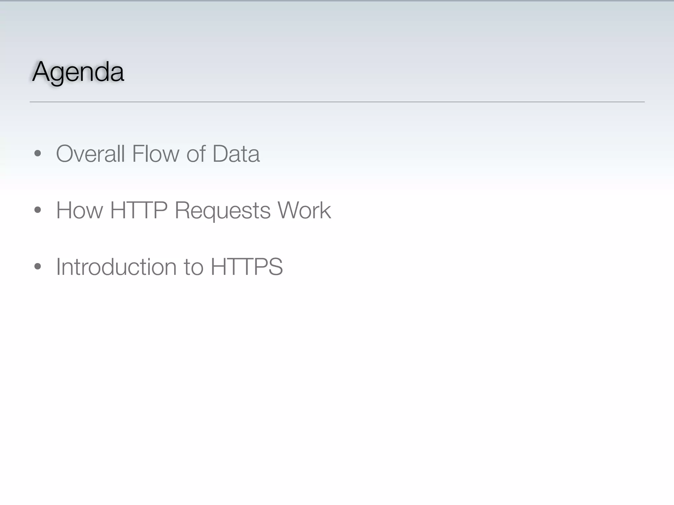Click the Agenda slide title
Screen dimensions: 674x505
pos(78,72)
